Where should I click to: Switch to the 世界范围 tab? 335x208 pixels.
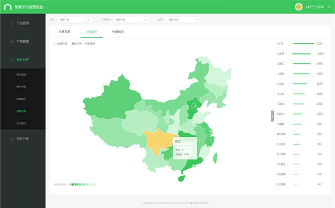pyautogui.click(x=65, y=32)
